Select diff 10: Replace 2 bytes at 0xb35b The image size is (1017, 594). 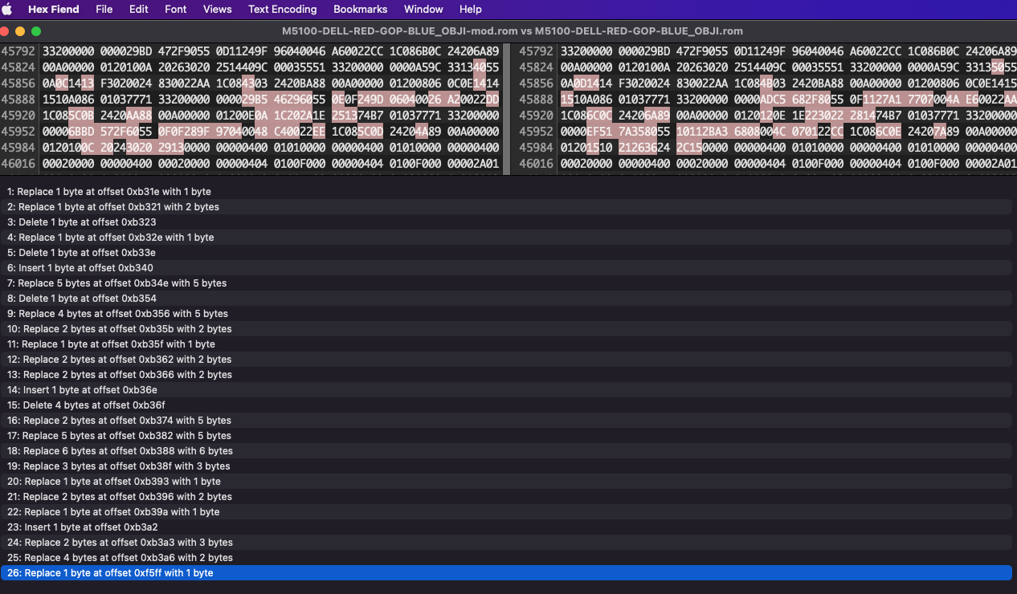(x=506, y=329)
